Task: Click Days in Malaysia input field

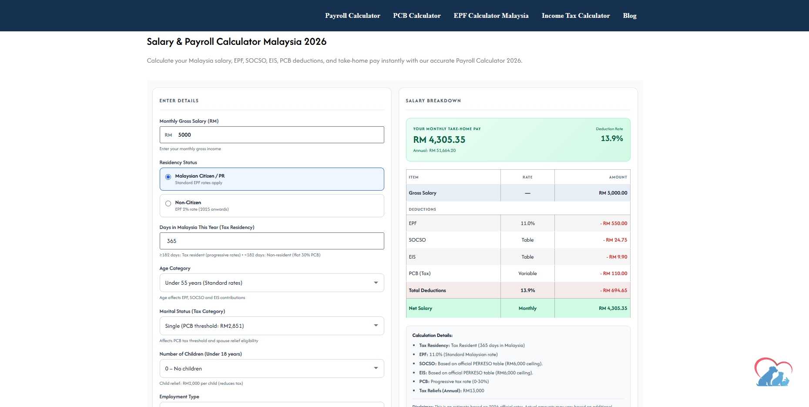Action: [272, 241]
